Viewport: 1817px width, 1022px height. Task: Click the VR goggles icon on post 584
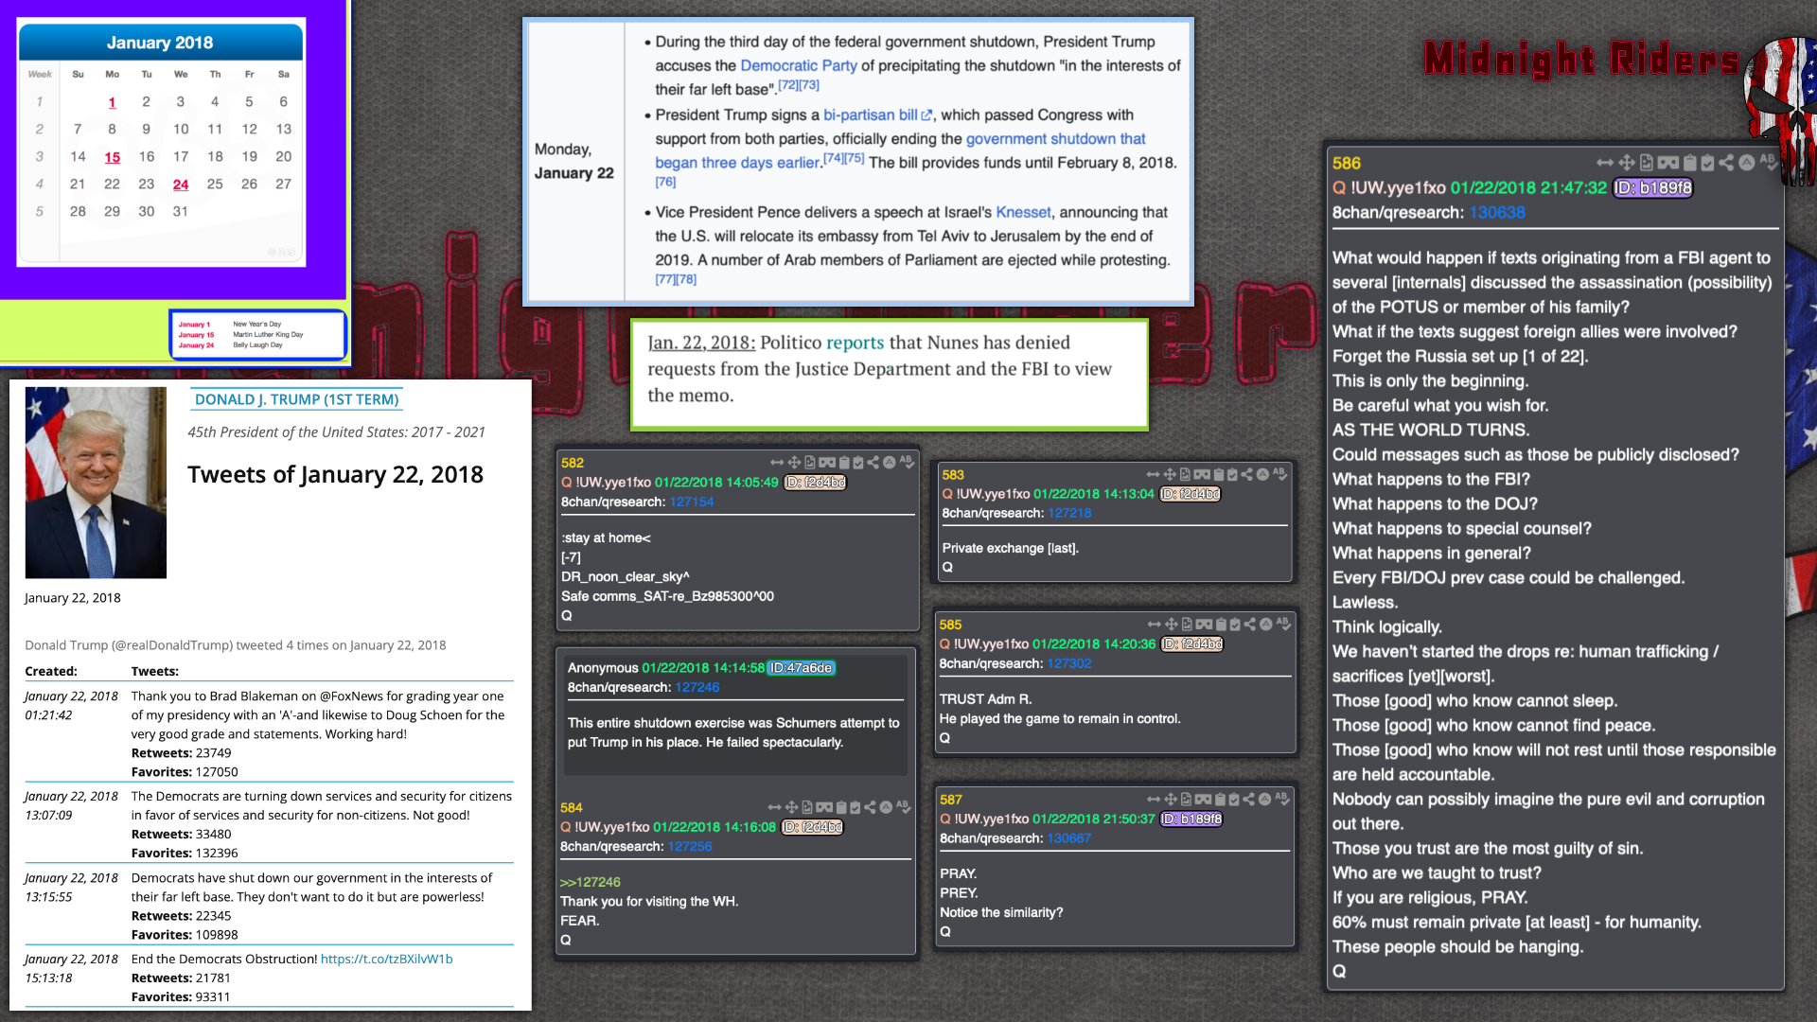(824, 807)
